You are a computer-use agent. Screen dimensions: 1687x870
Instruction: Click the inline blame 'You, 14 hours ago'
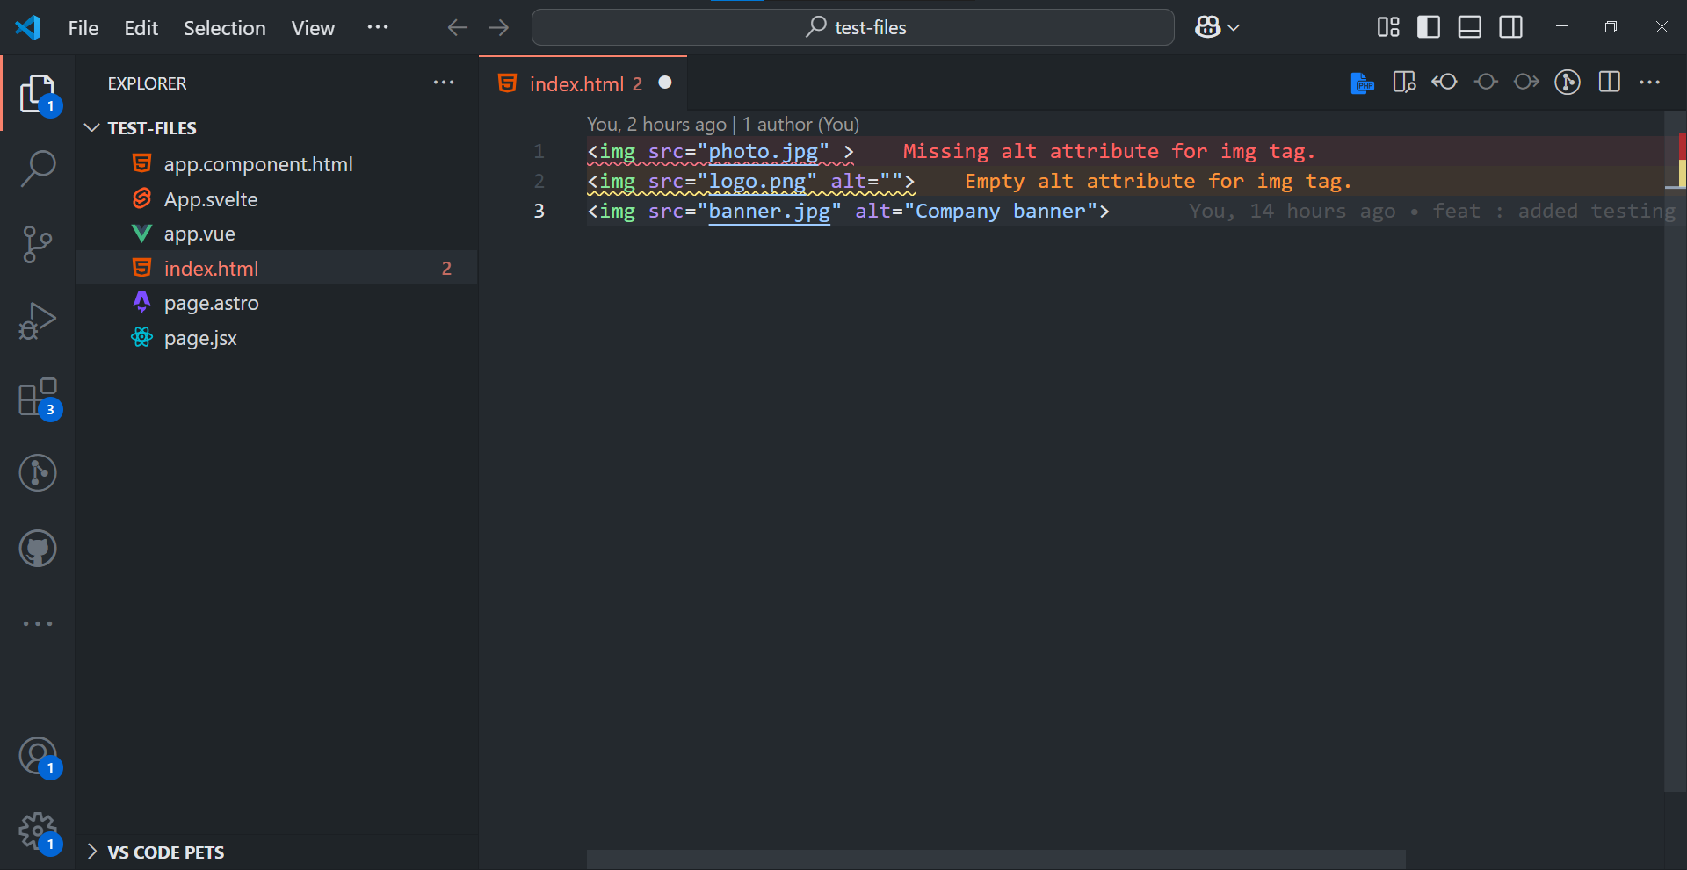tap(1292, 211)
